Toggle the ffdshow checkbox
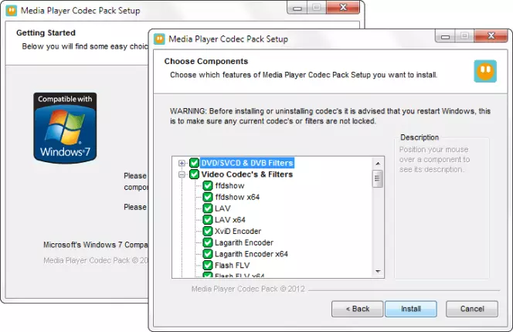 point(207,186)
